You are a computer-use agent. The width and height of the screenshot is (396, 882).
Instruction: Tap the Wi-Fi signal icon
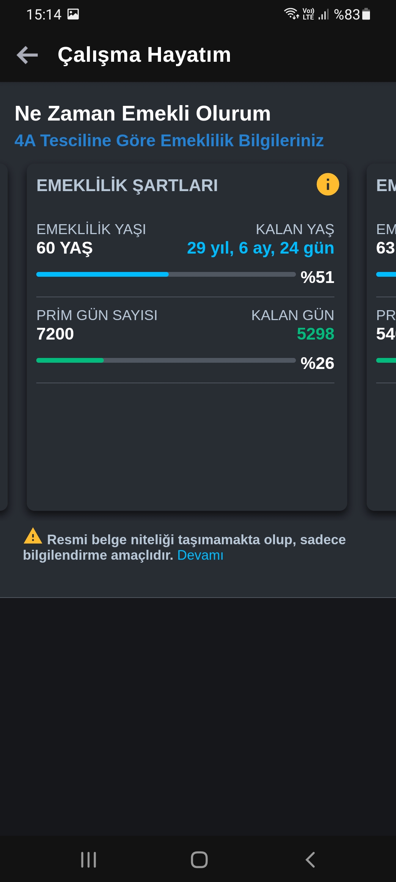(x=291, y=14)
